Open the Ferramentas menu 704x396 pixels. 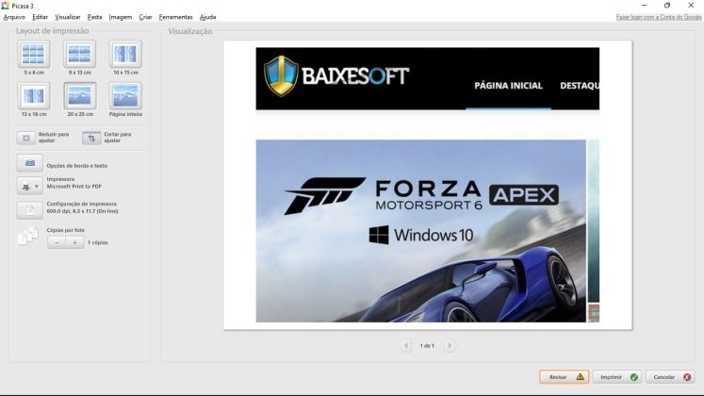175,17
